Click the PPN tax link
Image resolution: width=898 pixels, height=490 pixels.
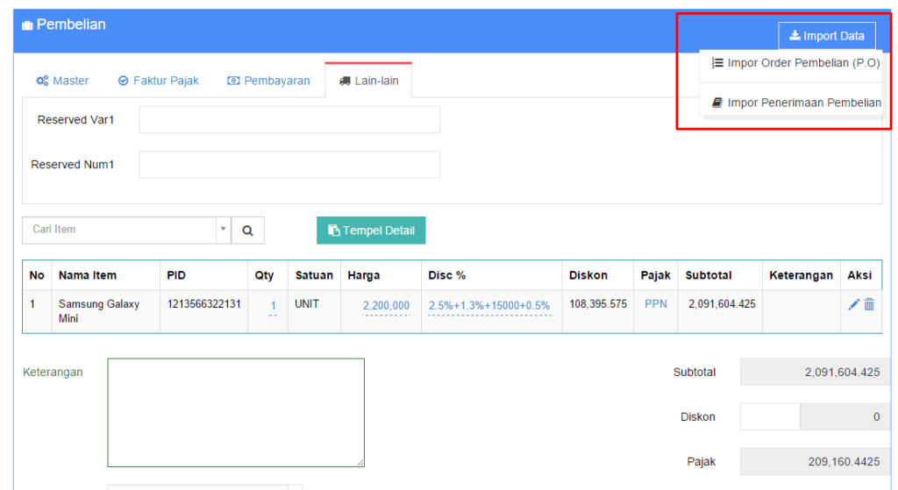[x=656, y=304]
